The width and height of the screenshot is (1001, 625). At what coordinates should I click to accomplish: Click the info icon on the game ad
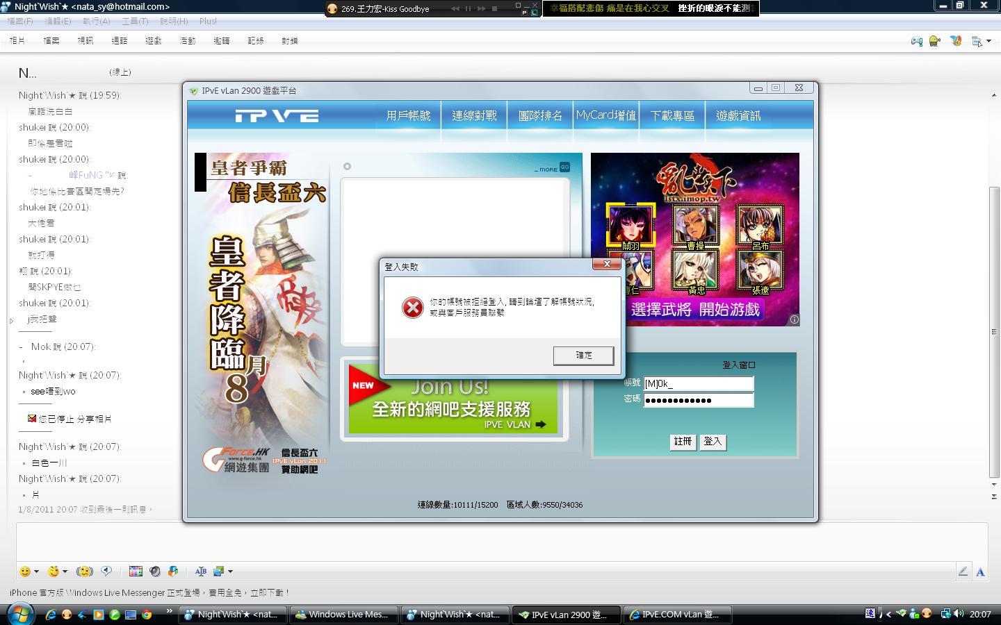tap(794, 319)
